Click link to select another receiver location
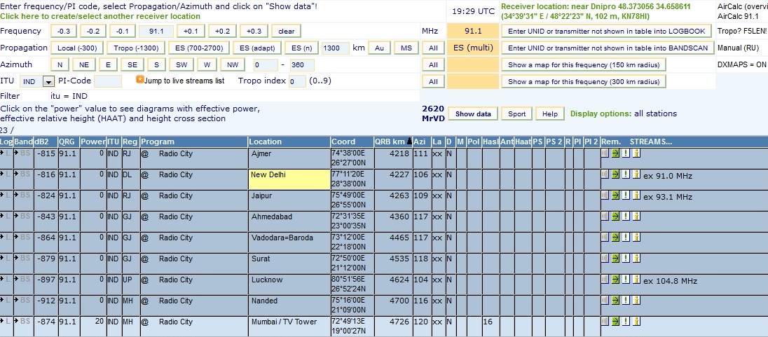The width and height of the screenshot is (768, 337). click(100, 16)
